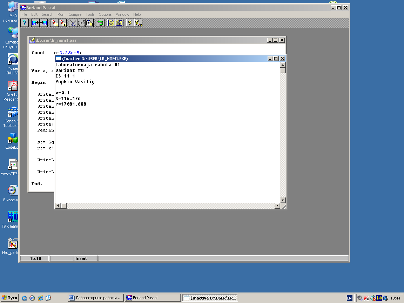The width and height of the screenshot is (404, 303).
Task: Click output window scroll left arrow
Action: (58, 206)
